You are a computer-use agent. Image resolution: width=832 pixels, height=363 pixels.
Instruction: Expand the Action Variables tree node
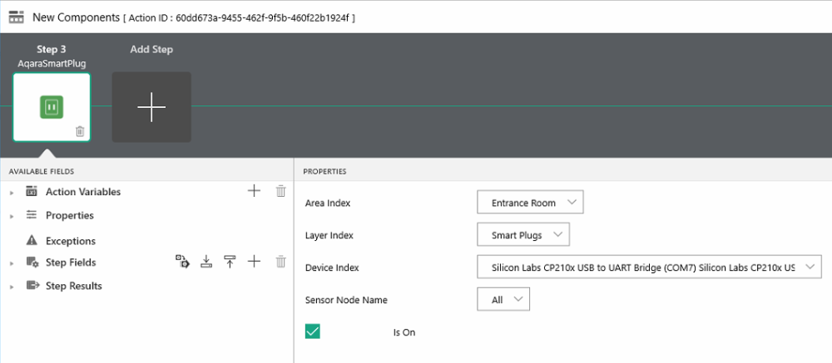[12, 193]
